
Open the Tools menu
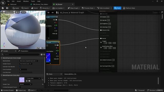point(33,1)
